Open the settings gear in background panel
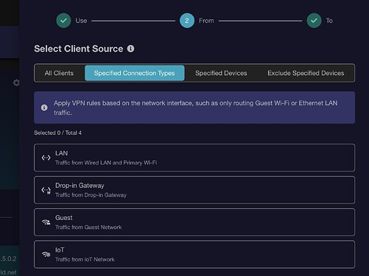This screenshot has width=369, height=276. [x=16, y=82]
